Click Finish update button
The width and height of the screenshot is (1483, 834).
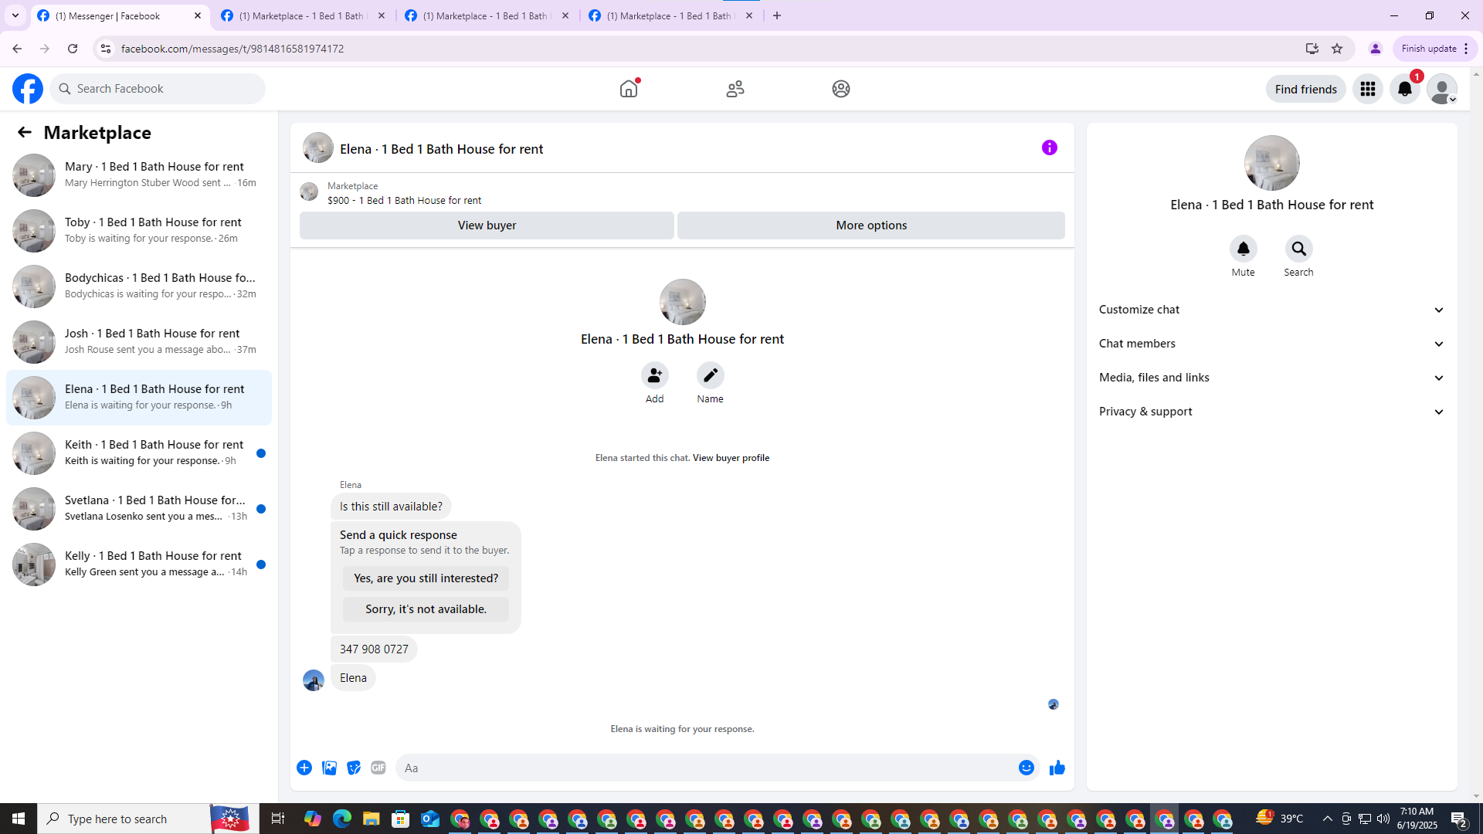tap(1435, 49)
